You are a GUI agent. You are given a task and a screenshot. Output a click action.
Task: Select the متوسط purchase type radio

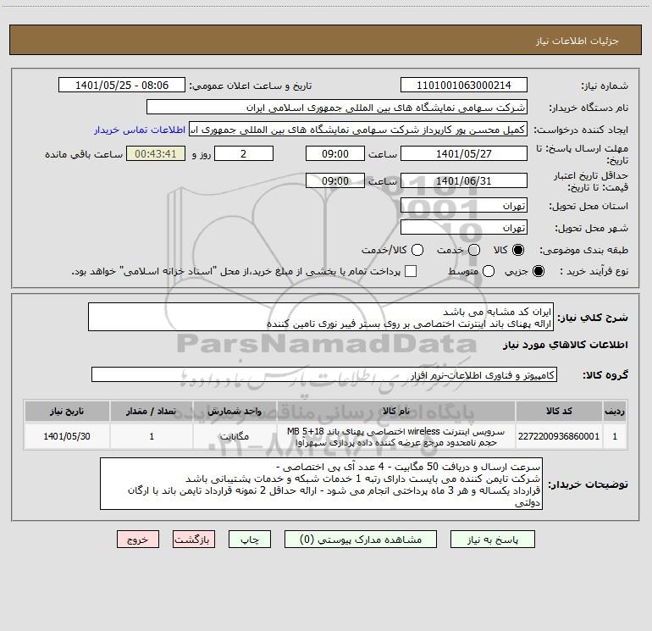click(489, 271)
